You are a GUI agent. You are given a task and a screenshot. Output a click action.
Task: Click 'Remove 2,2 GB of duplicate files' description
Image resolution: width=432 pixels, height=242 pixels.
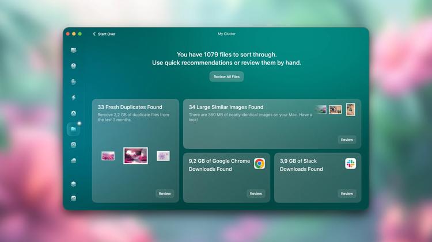click(x=134, y=117)
